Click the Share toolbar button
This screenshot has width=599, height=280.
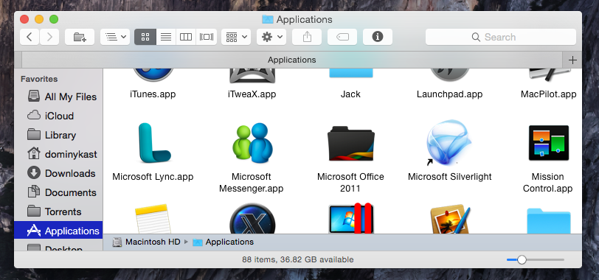tap(307, 37)
